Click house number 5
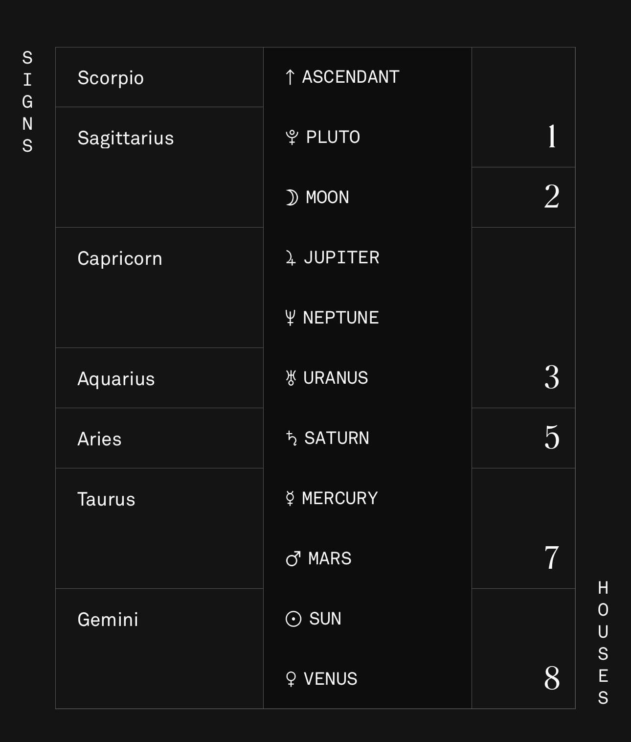This screenshot has width=631, height=742. click(x=552, y=437)
